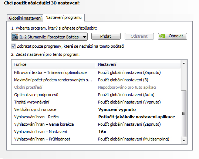The width and height of the screenshot is (199, 159).
Task: Click the NVIDIA logo on Obnovit button
Action: [162, 36]
